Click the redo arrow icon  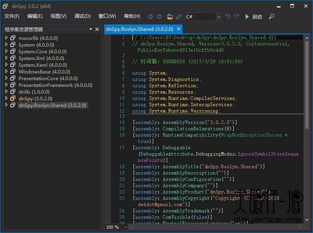(x=237, y=16)
